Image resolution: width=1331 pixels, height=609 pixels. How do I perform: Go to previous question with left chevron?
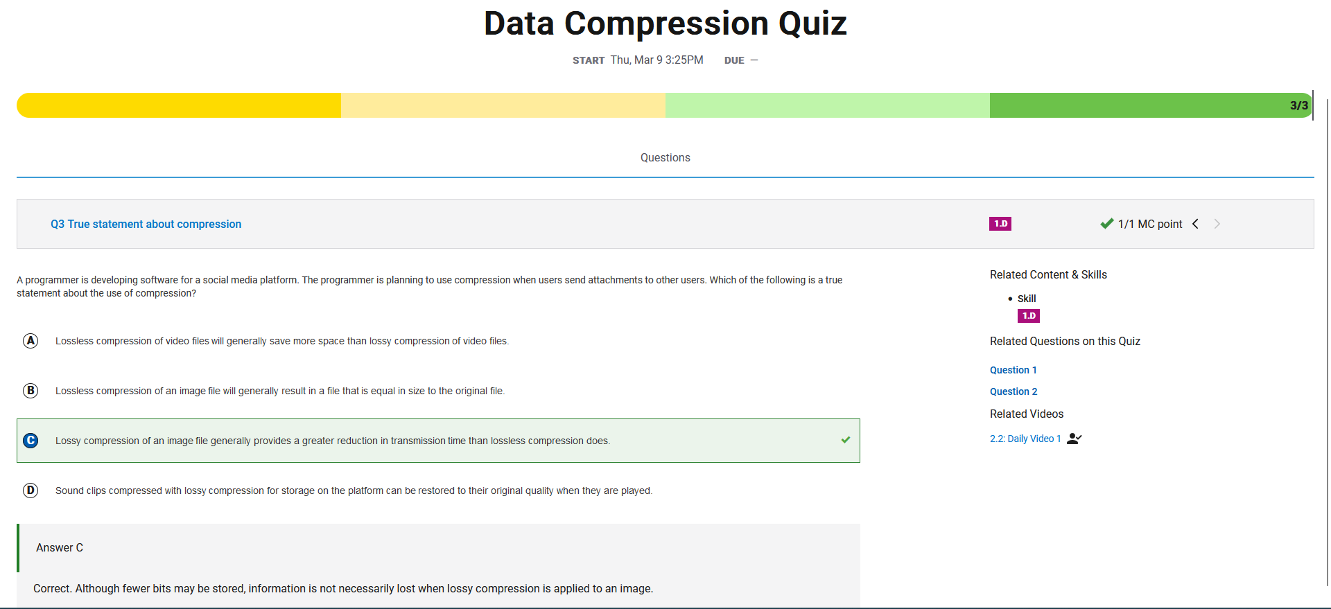[1195, 224]
